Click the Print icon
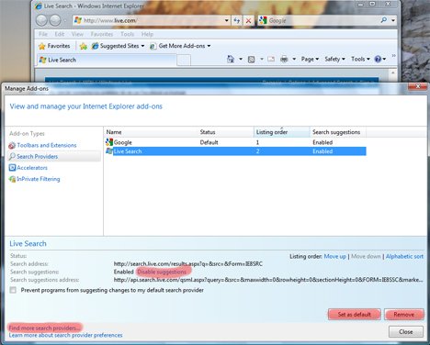The height and width of the screenshot is (345, 430). pos(284,59)
